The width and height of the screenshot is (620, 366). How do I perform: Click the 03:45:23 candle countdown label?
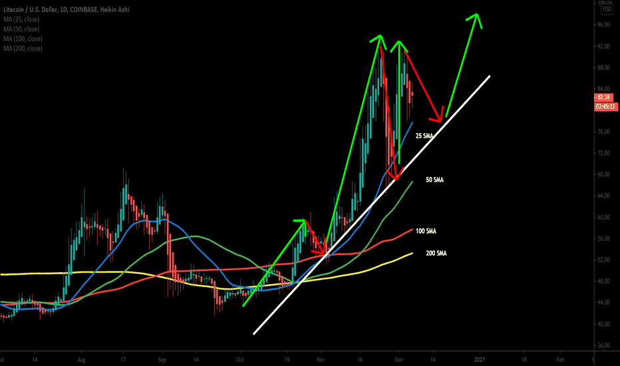(606, 106)
